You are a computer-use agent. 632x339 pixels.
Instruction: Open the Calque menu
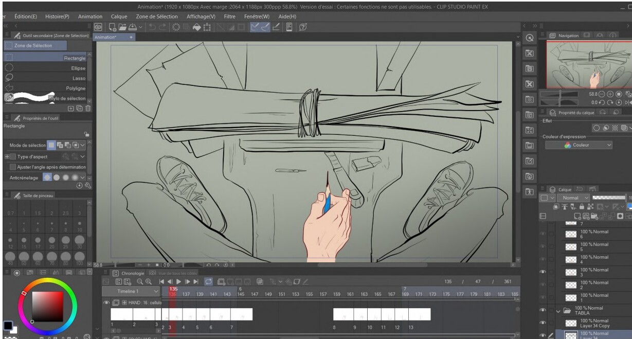(x=119, y=16)
